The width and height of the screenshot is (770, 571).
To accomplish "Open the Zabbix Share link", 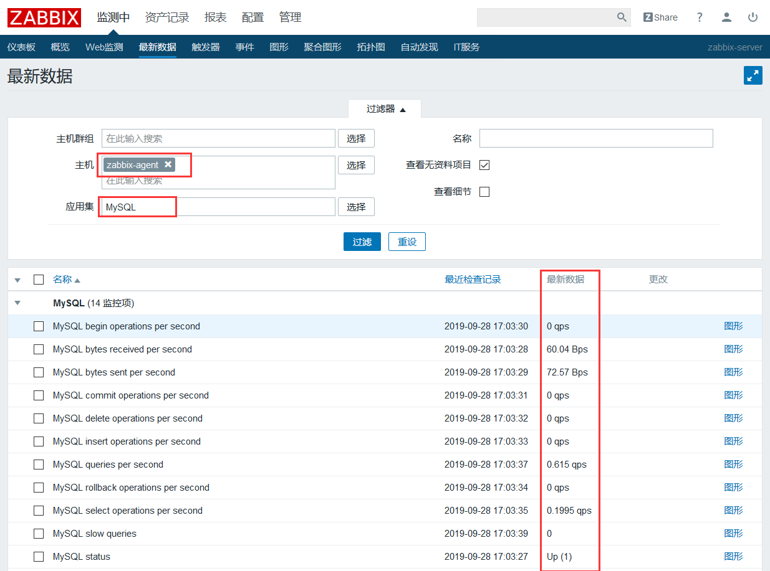I will click(x=661, y=17).
